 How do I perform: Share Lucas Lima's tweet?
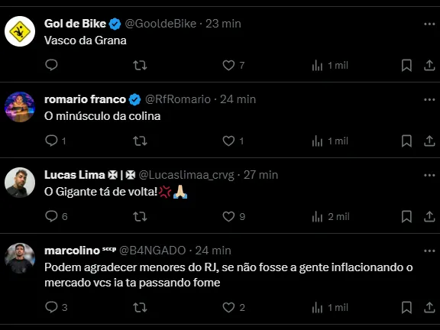[x=429, y=217]
